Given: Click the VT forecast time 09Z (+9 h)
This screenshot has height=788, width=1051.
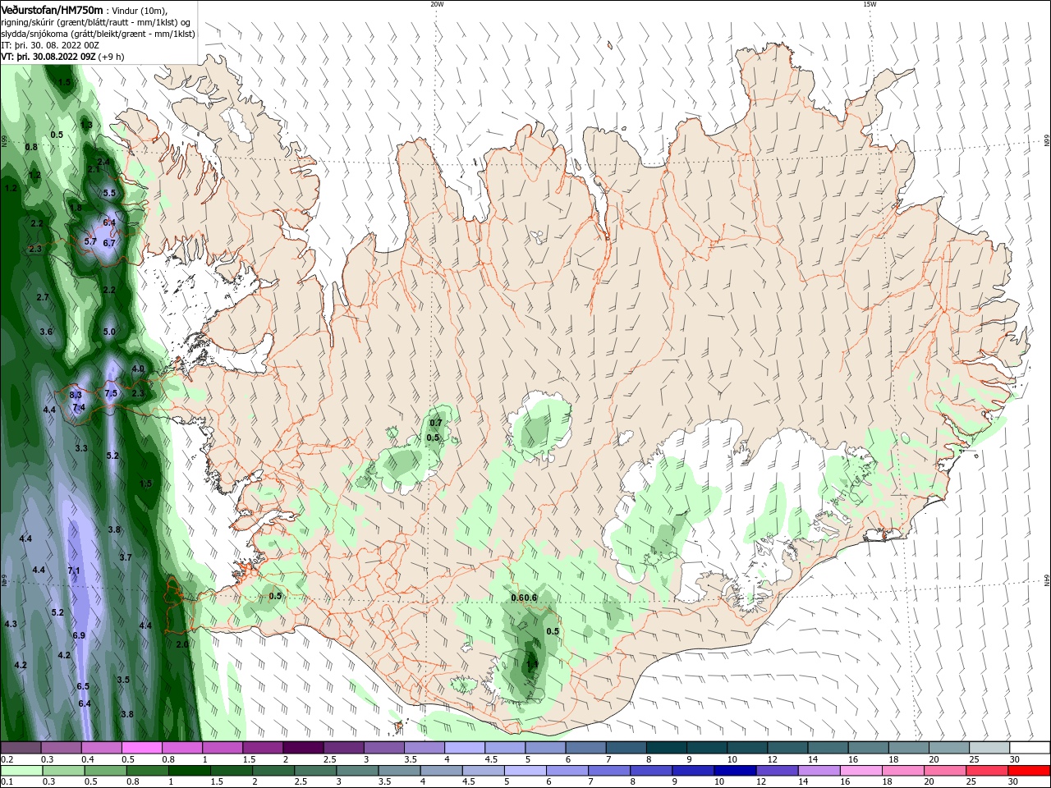Looking at the screenshot, I should (62, 57).
